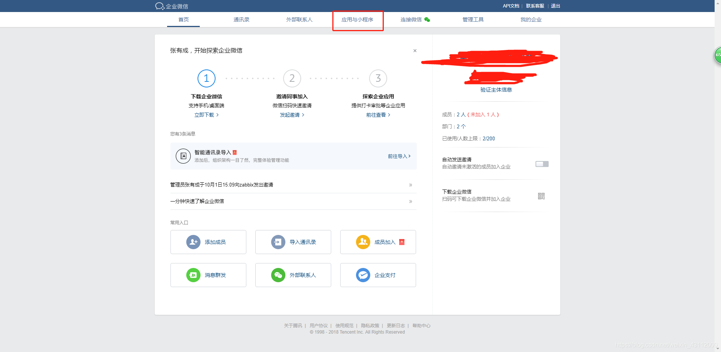
Task: Click the 企业微信 logo in header
Action: coord(172,6)
